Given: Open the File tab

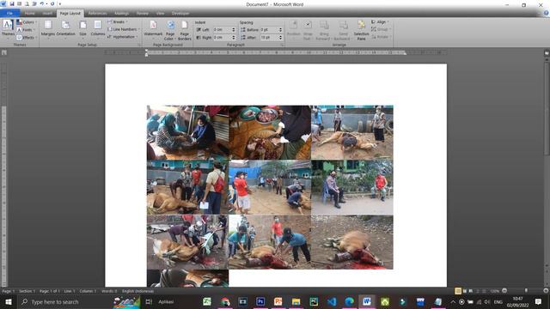Looking at the screenshot, I should [x=9, y=14].
